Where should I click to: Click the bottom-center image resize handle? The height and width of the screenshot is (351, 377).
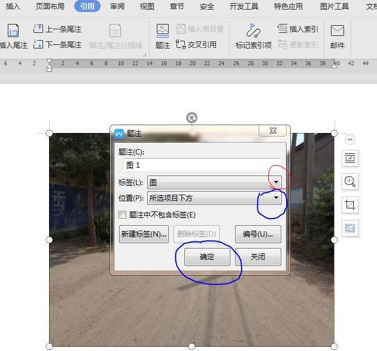click(191, 346)
